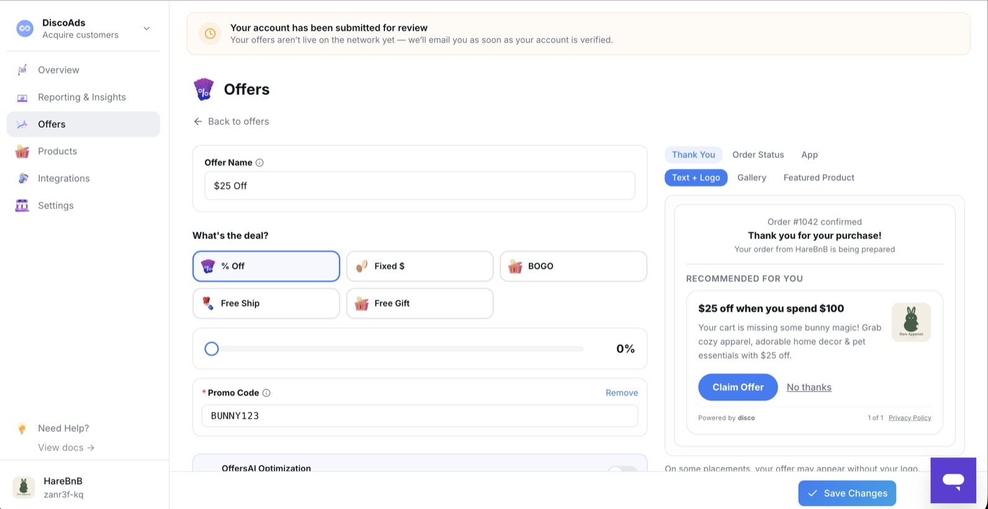Click the Overview sidebar icon
The height and width of the screenshot is (509, 988).
(22, 70)
